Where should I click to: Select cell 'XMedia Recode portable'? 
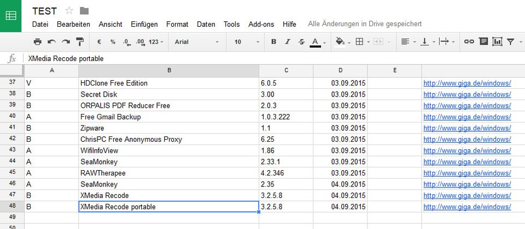(x=169, y=207)
